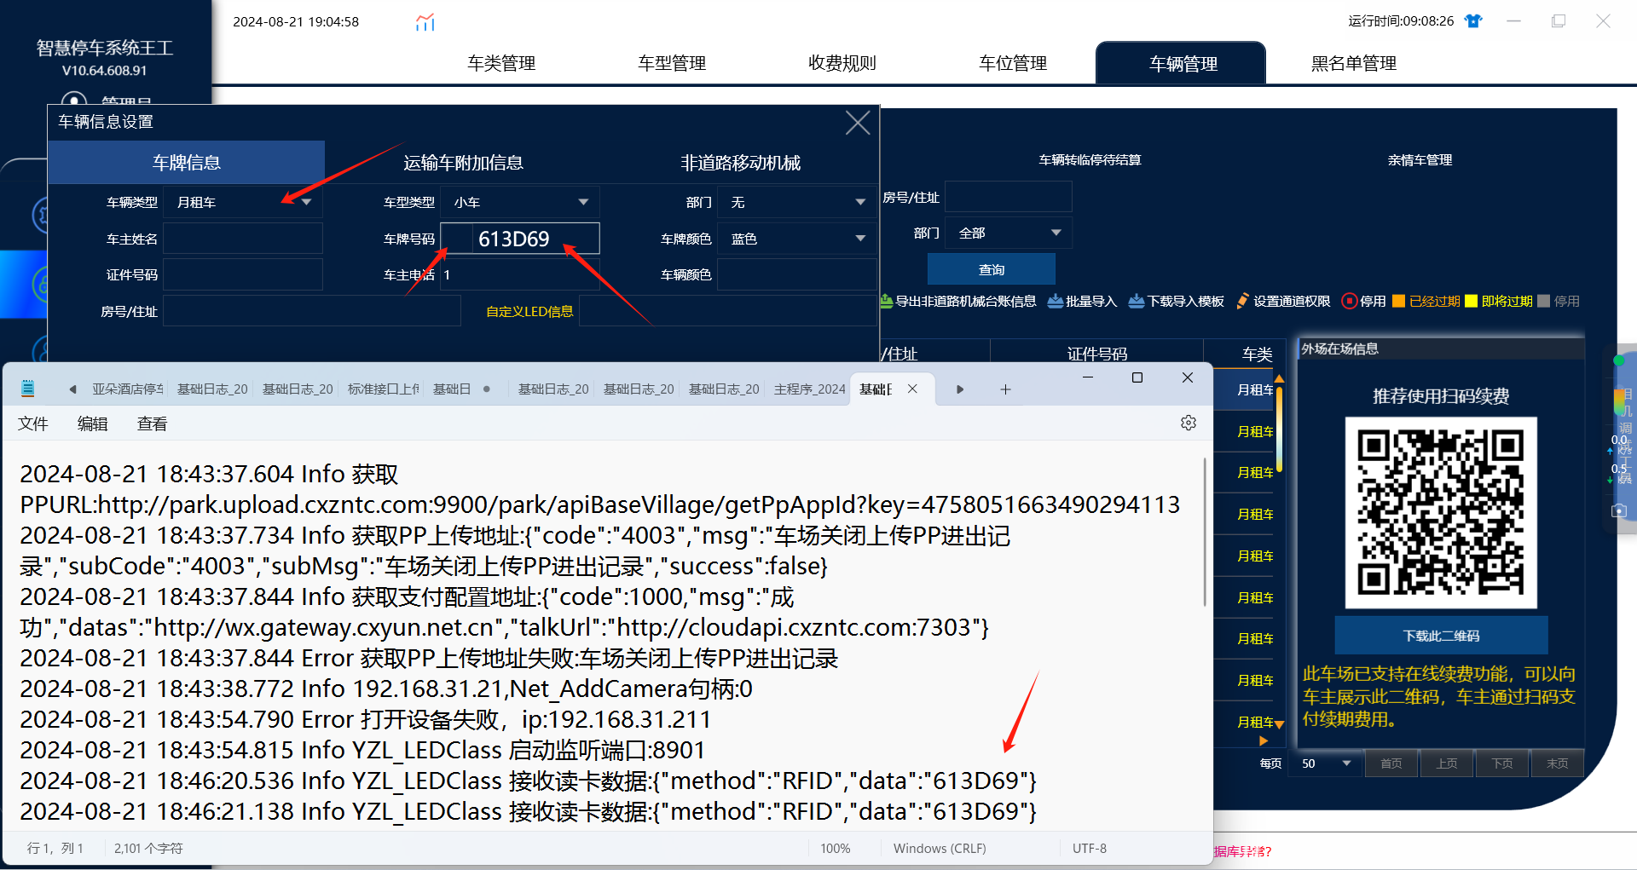Click the shirt skin icon beside run time
Viewport: 1637px width, 870px height.
click(1473, 21)
